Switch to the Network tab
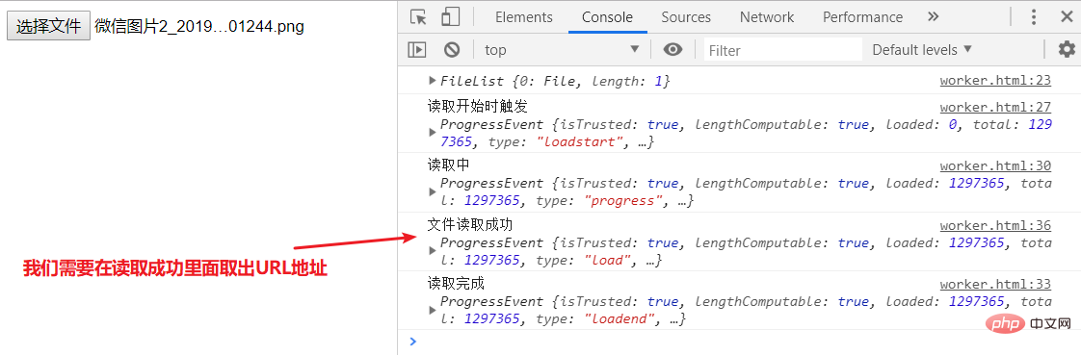This screenshot has height=355, width=1081. click(767, 17)
